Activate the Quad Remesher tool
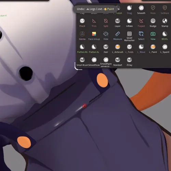 (129, 36)
